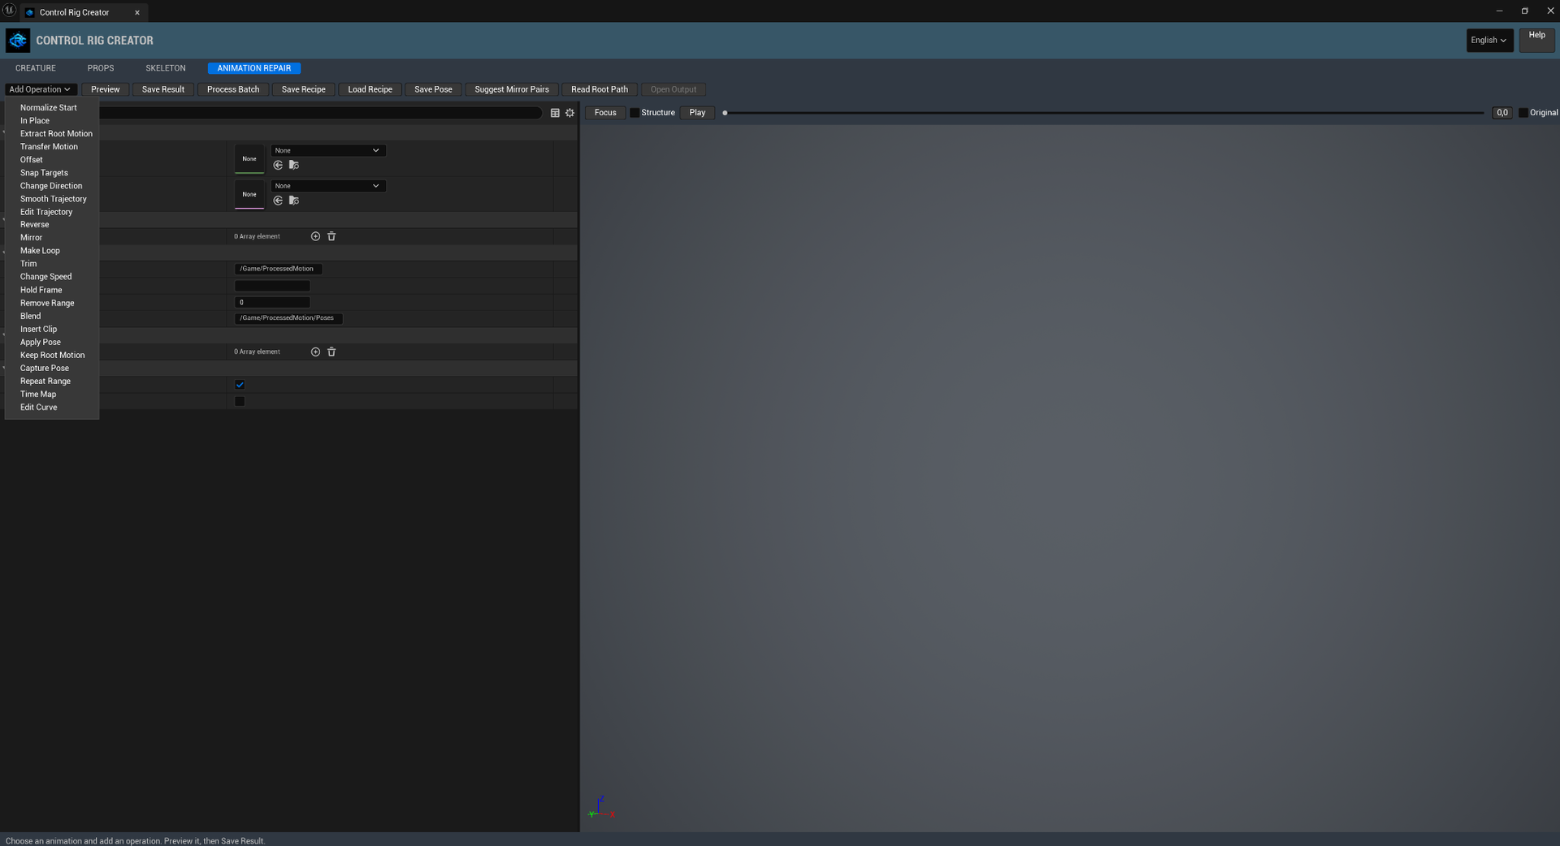Click the Unreal Engine logo in title bar
1560x846 pixels.
click(9, 11)
